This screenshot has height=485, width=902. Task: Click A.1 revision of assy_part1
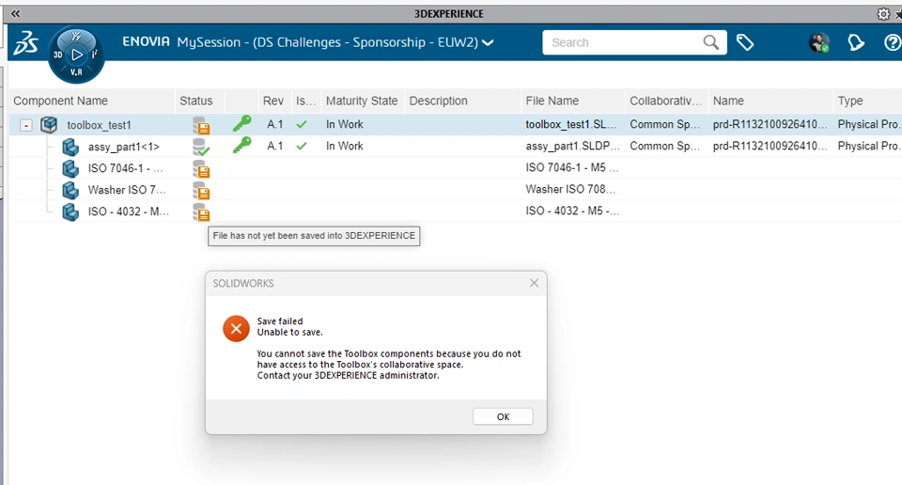275,146
